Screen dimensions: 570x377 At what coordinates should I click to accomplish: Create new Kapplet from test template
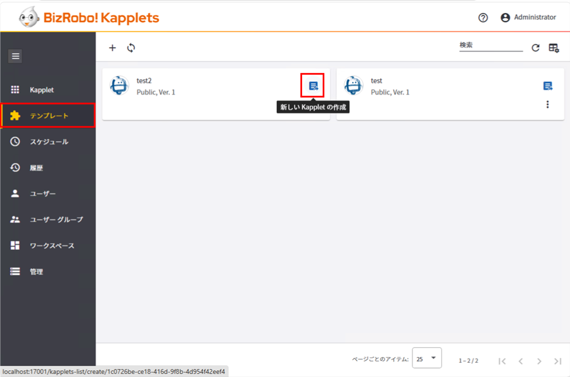pyautogui.click(x=547, y=86)
